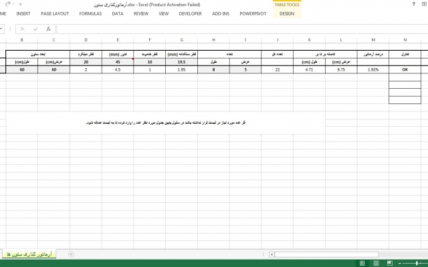Open the DATA ribbon tab

point(118,13)
